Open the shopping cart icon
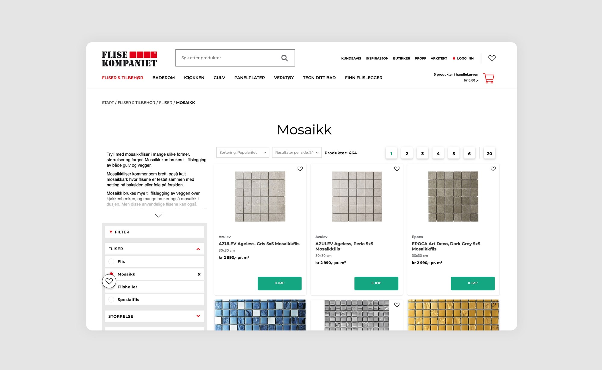Image resolution: width=602 pixels, height=370 pixels. click(x=489, y=78)
